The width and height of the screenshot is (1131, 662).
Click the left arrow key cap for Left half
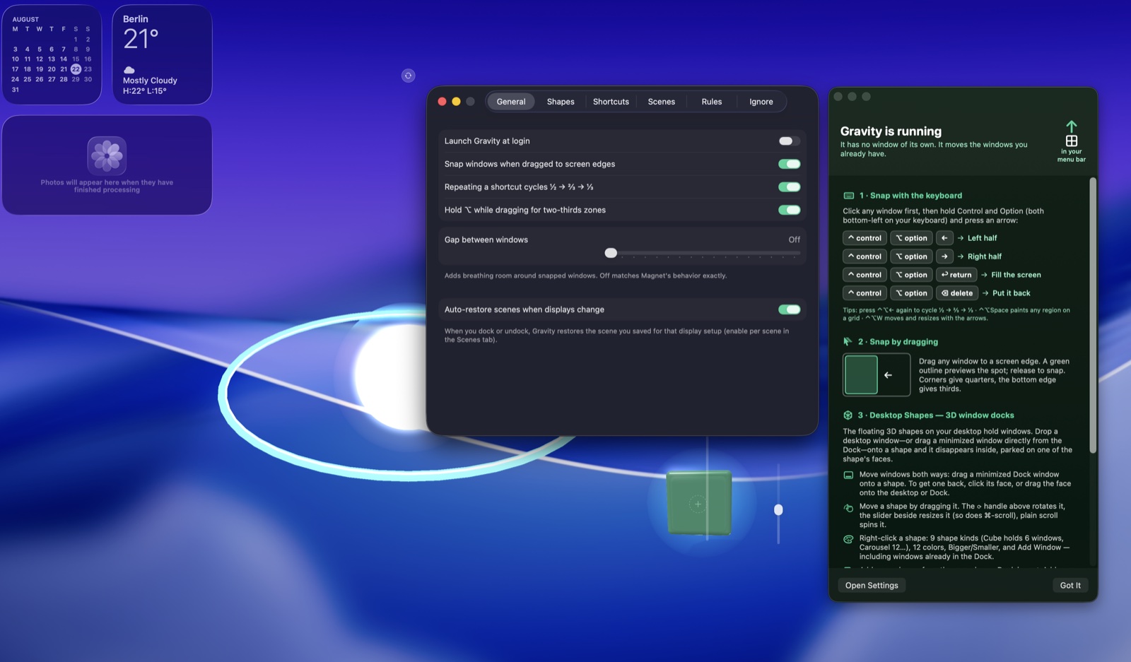coord(944,238)
